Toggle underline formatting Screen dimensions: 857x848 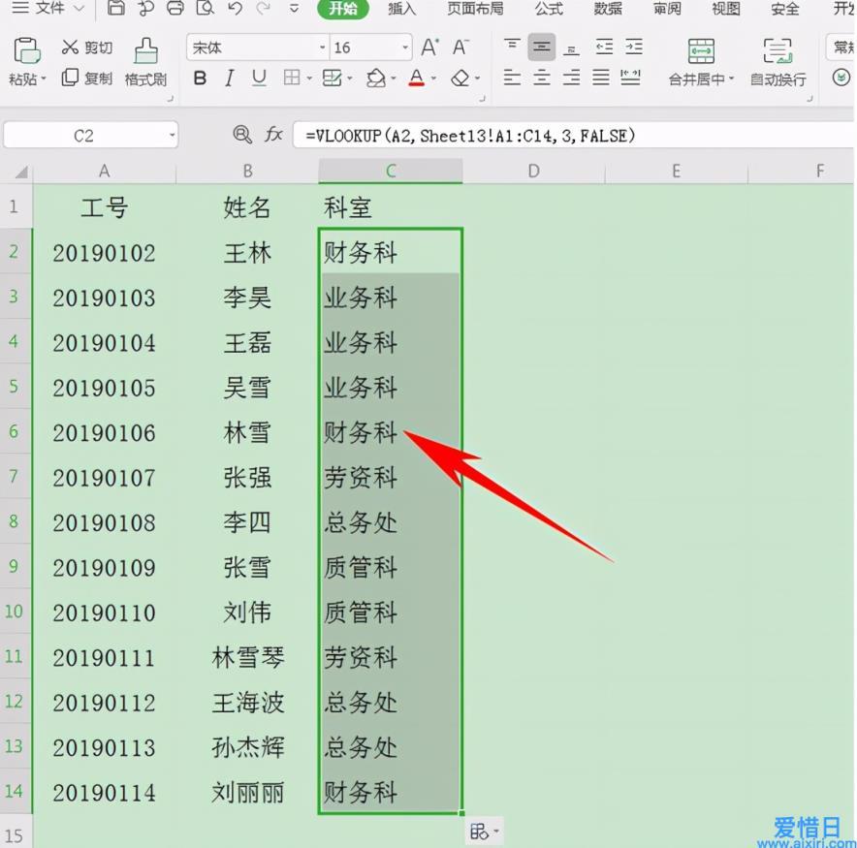click(259, 79)
